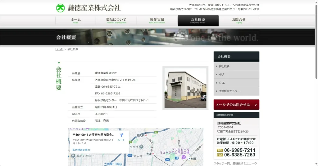Click the 謙徳産業株式会社 header title
Screen dimensions: 318x166
[x=94, y=8]
